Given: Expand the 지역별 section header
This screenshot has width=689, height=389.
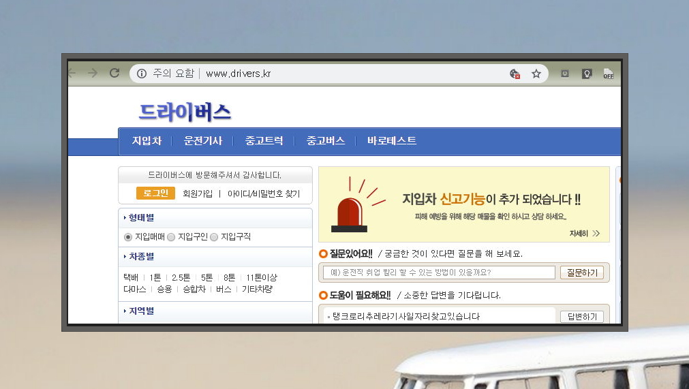Looking at the screenshot, I should click(x=215, y=311).
